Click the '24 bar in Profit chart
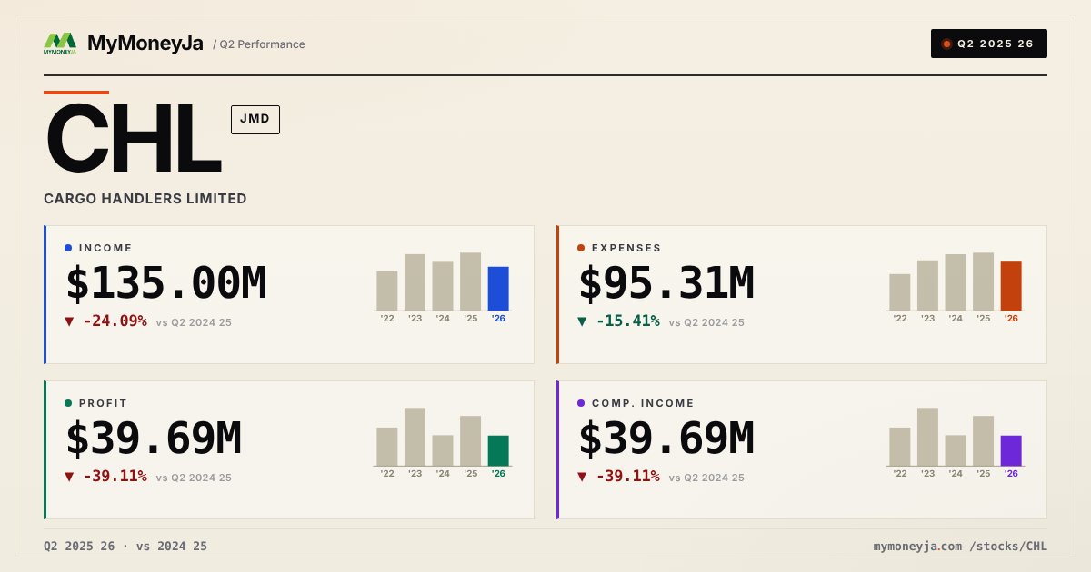Viewport: 1091px width, 572px height. click(443, 450)
